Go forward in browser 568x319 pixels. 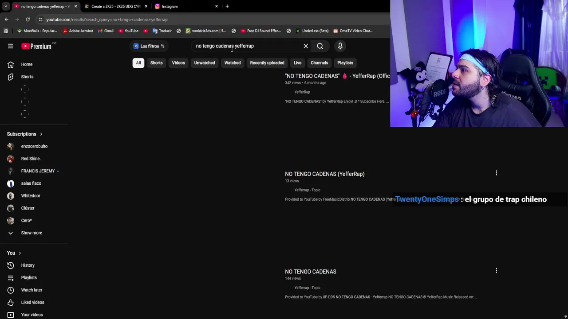[x=17, y=19]
